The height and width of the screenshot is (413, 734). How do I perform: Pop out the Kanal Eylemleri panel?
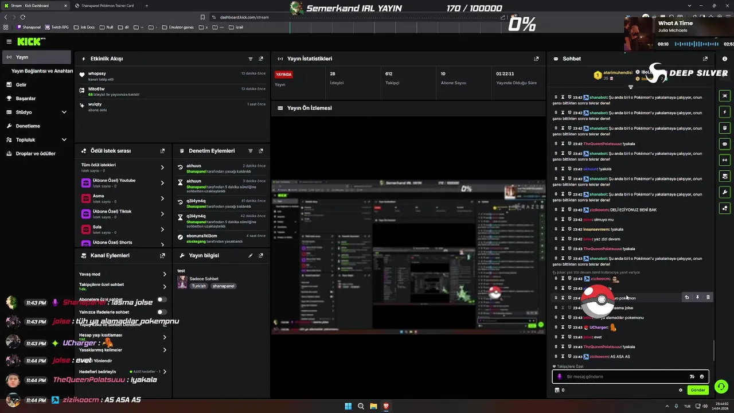162,255
